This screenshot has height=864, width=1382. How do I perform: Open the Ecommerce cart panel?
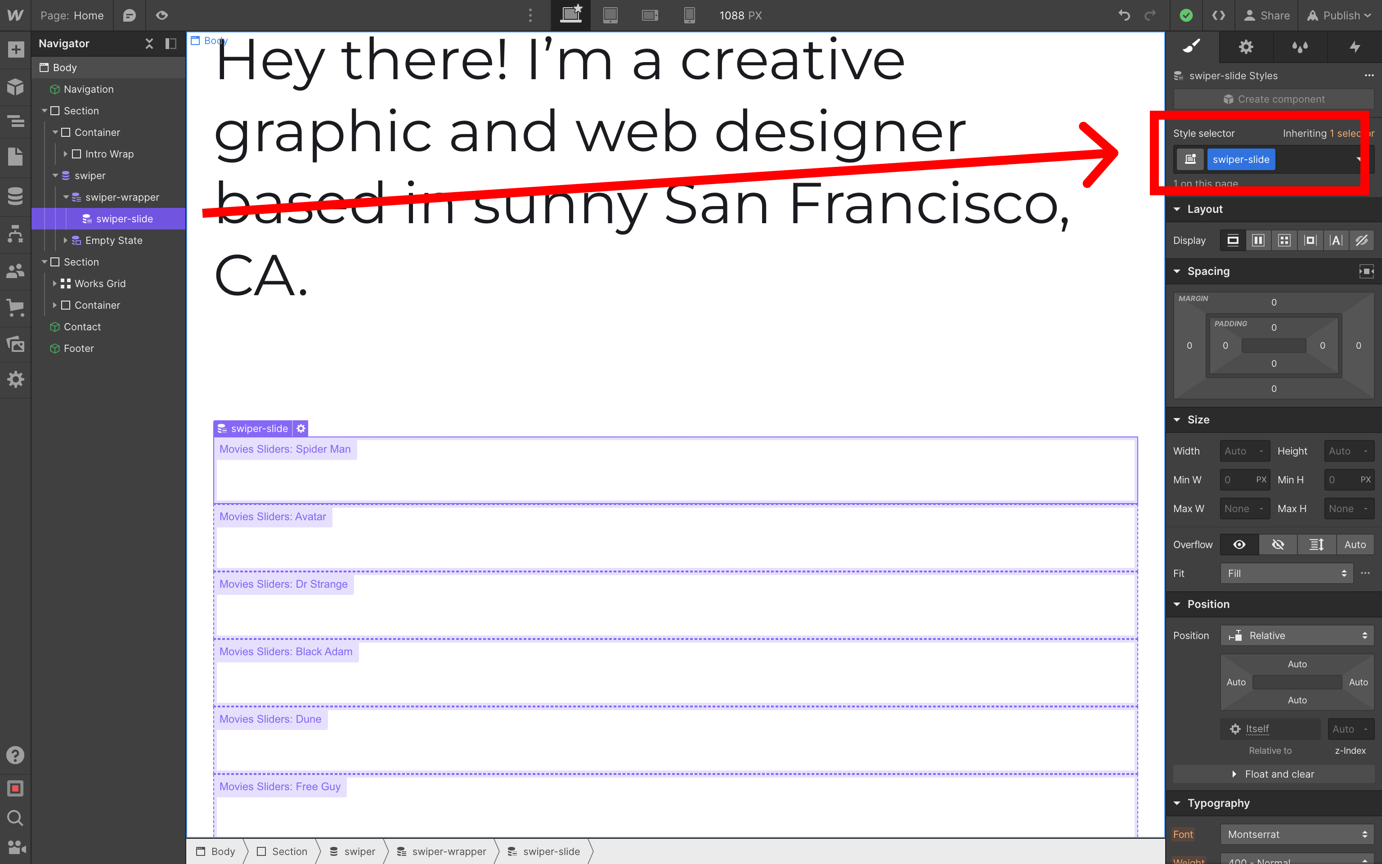[15, 307]
